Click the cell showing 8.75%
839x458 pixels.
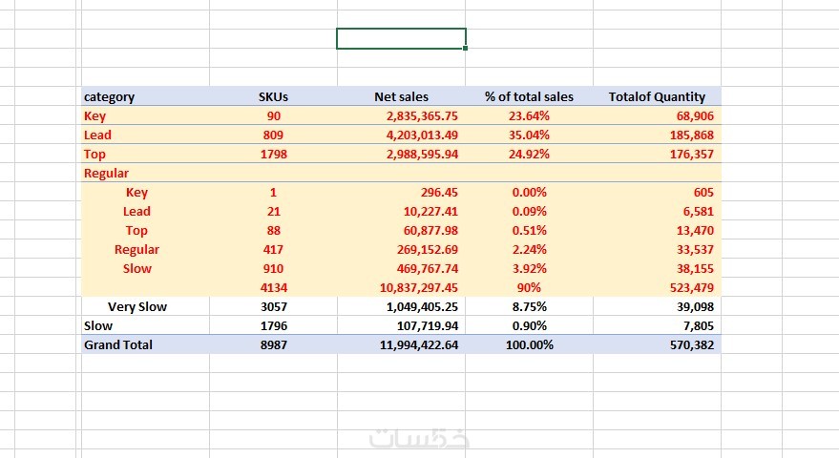click(529, 306)
